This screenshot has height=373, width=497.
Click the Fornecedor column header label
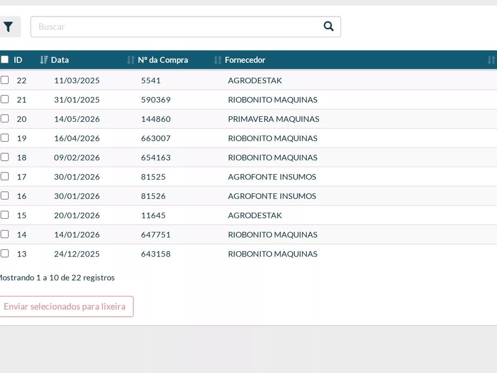(245, 60)
